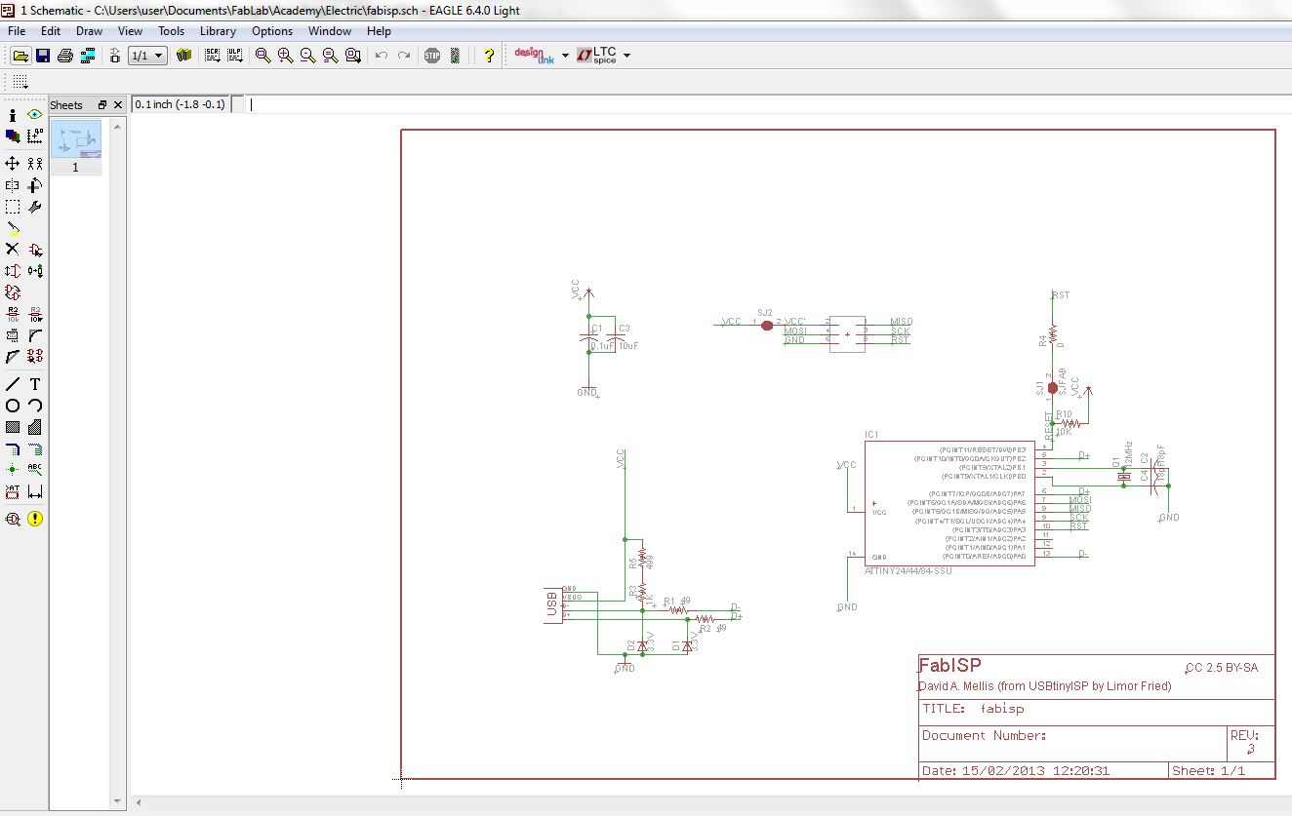Screen dimensions: 1292x816
Task: Select the Polygon tool
Action: point(35,427)
